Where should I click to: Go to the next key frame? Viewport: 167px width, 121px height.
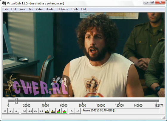pos(53,111)
